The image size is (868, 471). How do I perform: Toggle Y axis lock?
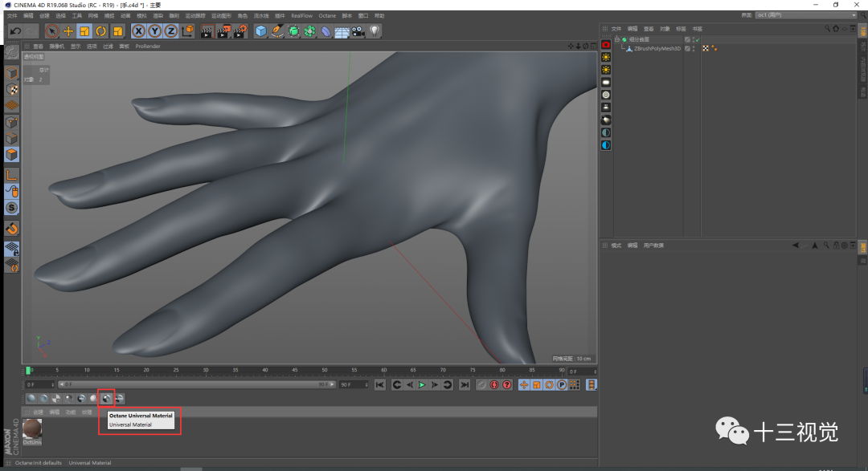(154, 31)
